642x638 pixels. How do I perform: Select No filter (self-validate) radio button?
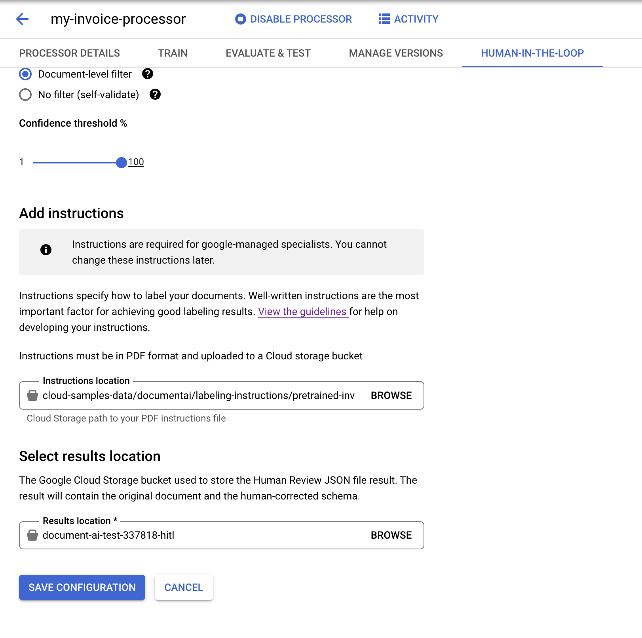click(25, 95)
